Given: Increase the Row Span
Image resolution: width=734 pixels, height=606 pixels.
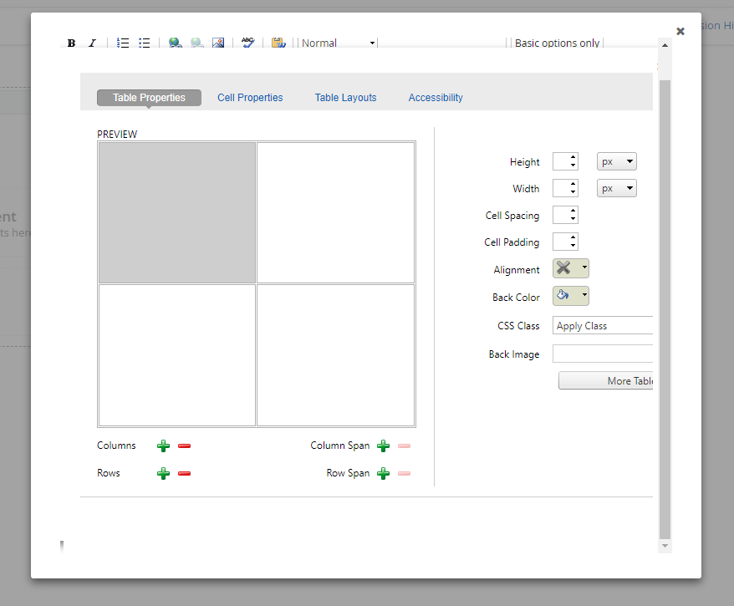Looking at the screenshot, I should [384, 474].
